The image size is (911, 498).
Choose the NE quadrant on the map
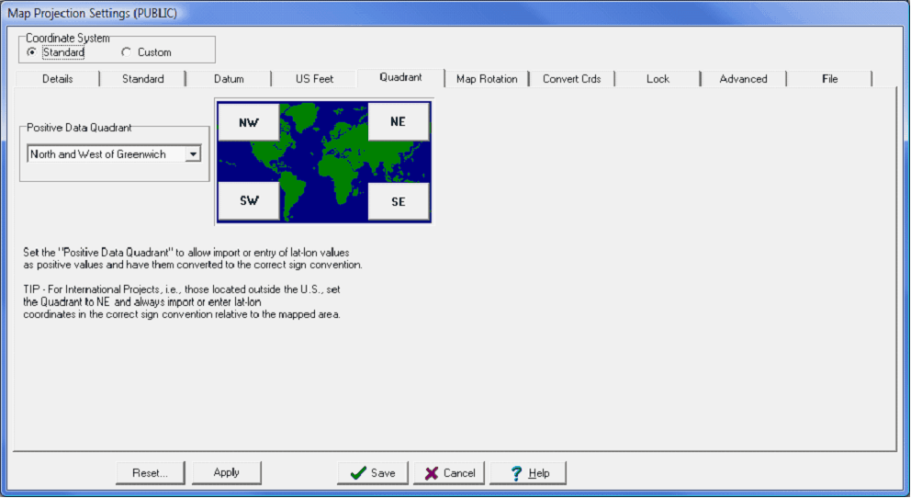(x=398, y=121)
